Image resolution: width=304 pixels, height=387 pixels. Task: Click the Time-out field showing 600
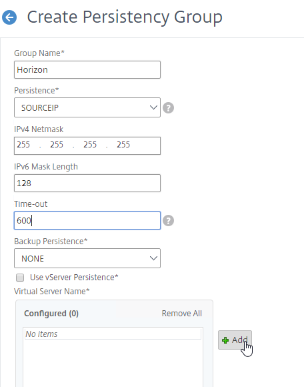point(87,220)
